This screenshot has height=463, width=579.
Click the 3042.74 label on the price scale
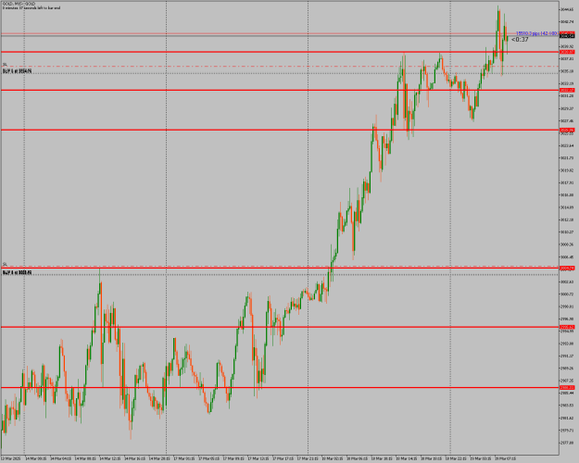567,22
